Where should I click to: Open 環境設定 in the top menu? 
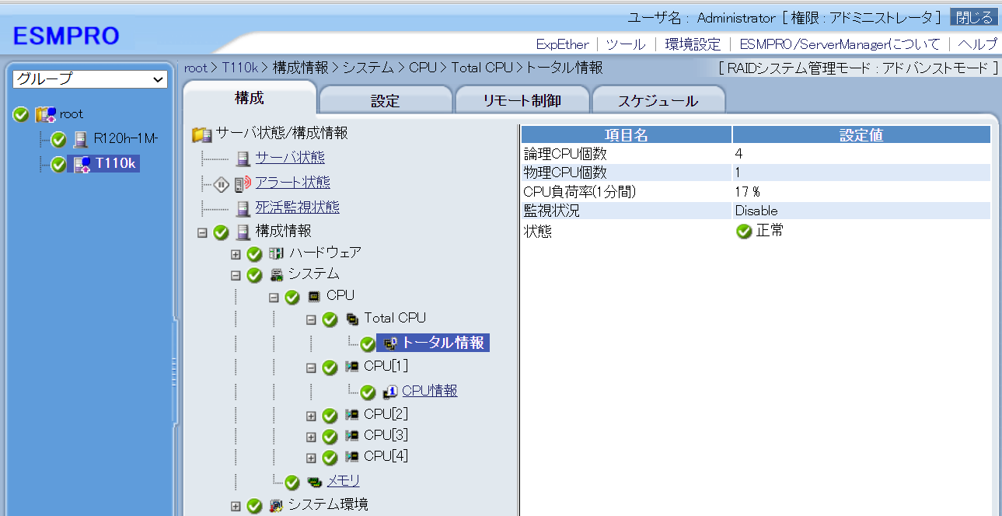pos(693,44)
